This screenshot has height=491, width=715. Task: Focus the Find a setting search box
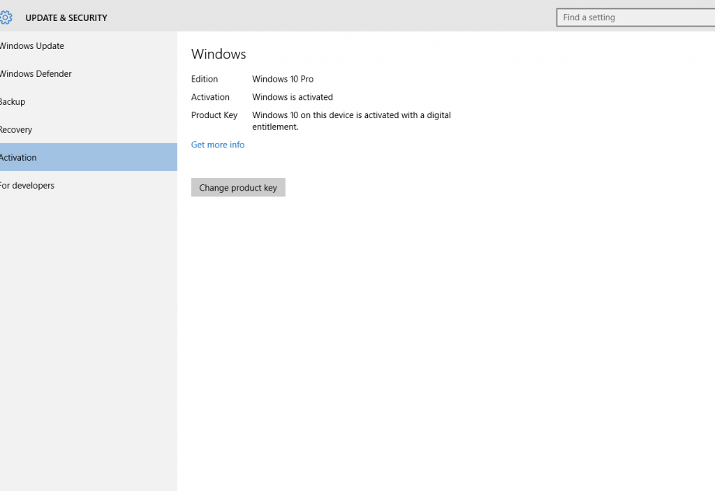635,17
